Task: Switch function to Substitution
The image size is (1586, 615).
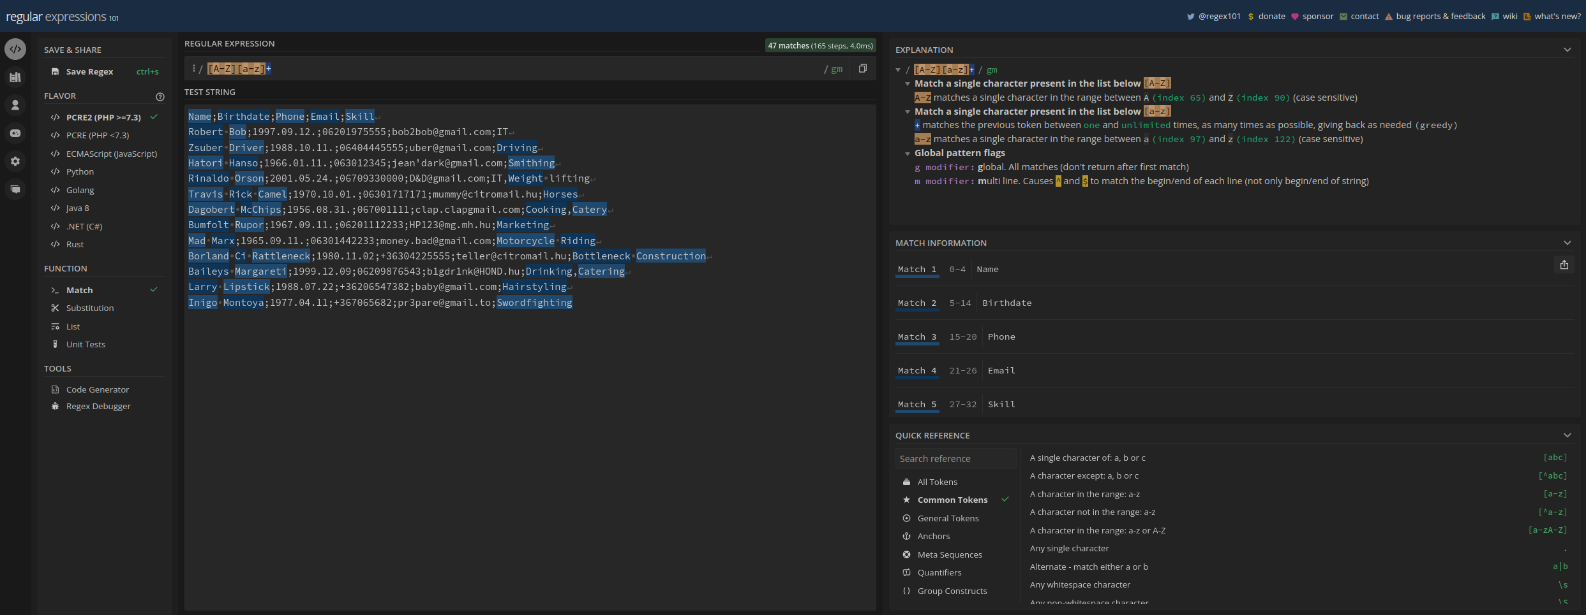Action: (x=89, y=308)
